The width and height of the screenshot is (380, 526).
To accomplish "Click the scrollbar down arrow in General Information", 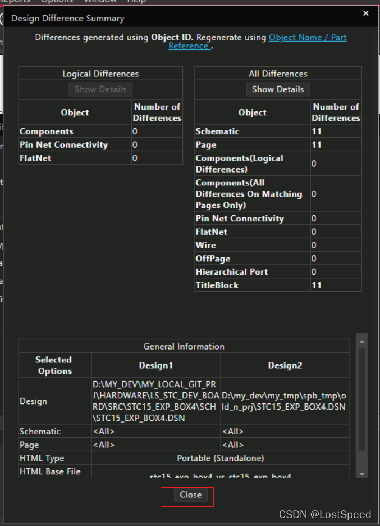I will click(x=362, y=474).
